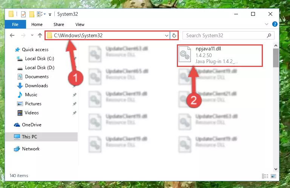
Task: Switch to the View ribbon tab
Action: pyautogui.click(x=80, y=24)
